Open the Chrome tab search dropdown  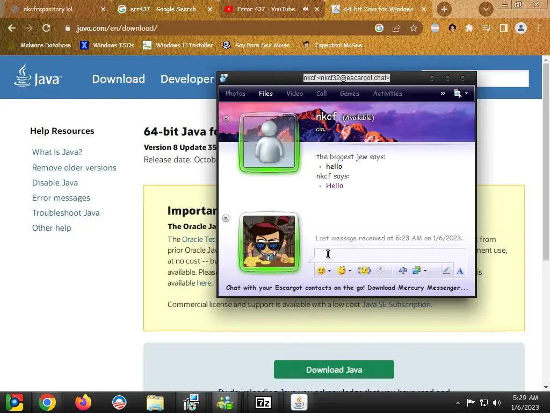coord(486,9)
